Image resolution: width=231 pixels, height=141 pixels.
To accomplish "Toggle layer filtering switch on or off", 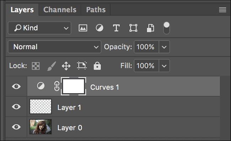I will (x=166, y=28).
